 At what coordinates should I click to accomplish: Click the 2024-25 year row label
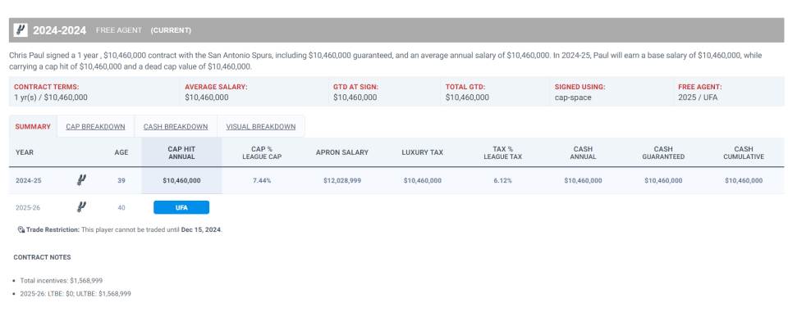coord(28,180)
